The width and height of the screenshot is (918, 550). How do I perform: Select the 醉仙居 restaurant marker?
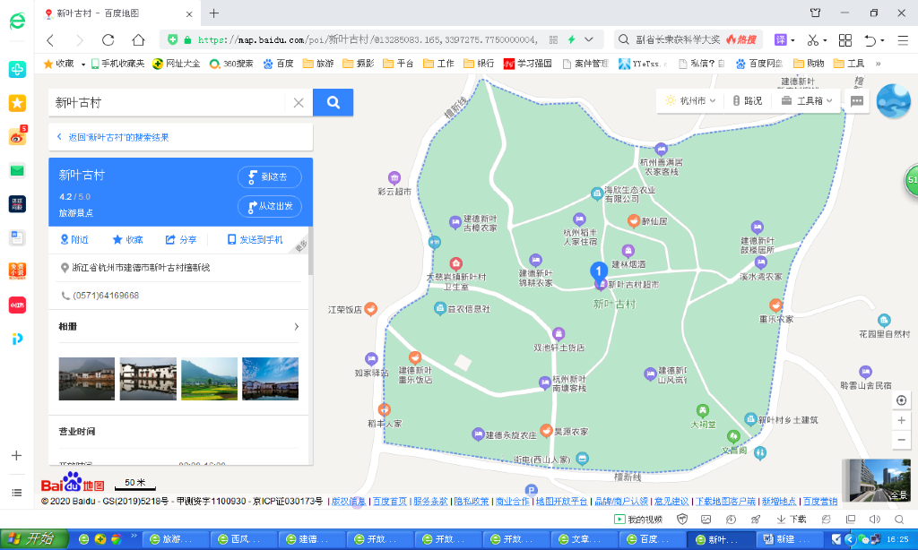click(634, 220)
